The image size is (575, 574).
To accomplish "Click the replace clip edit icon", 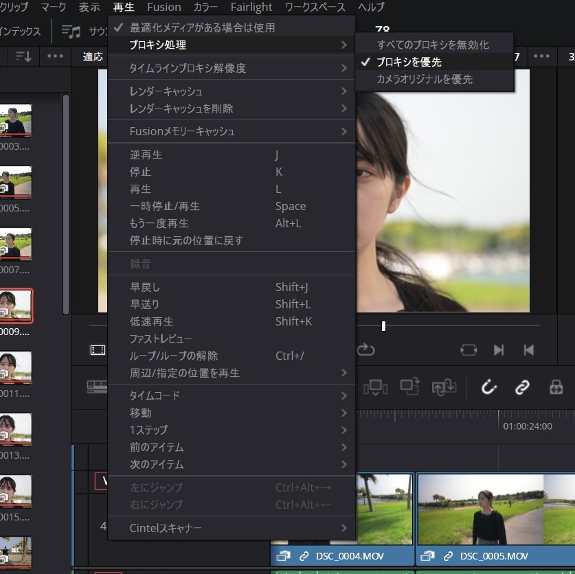I will 444,387.
